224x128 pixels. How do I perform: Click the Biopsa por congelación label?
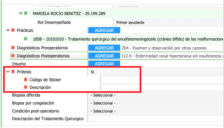[33, 103]
